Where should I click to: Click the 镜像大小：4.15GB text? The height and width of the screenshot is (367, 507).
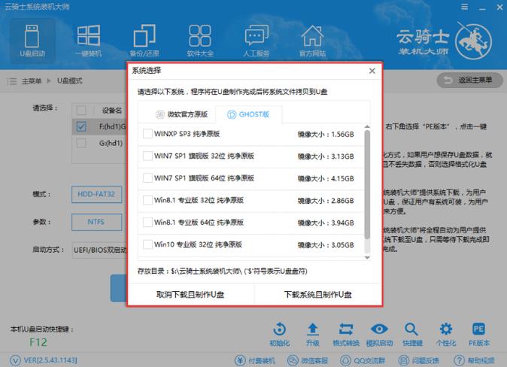click(x=326, y=178)
